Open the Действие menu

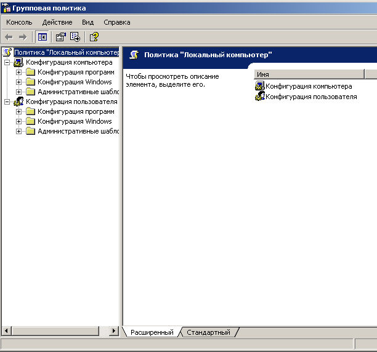[x=57, y=22]
